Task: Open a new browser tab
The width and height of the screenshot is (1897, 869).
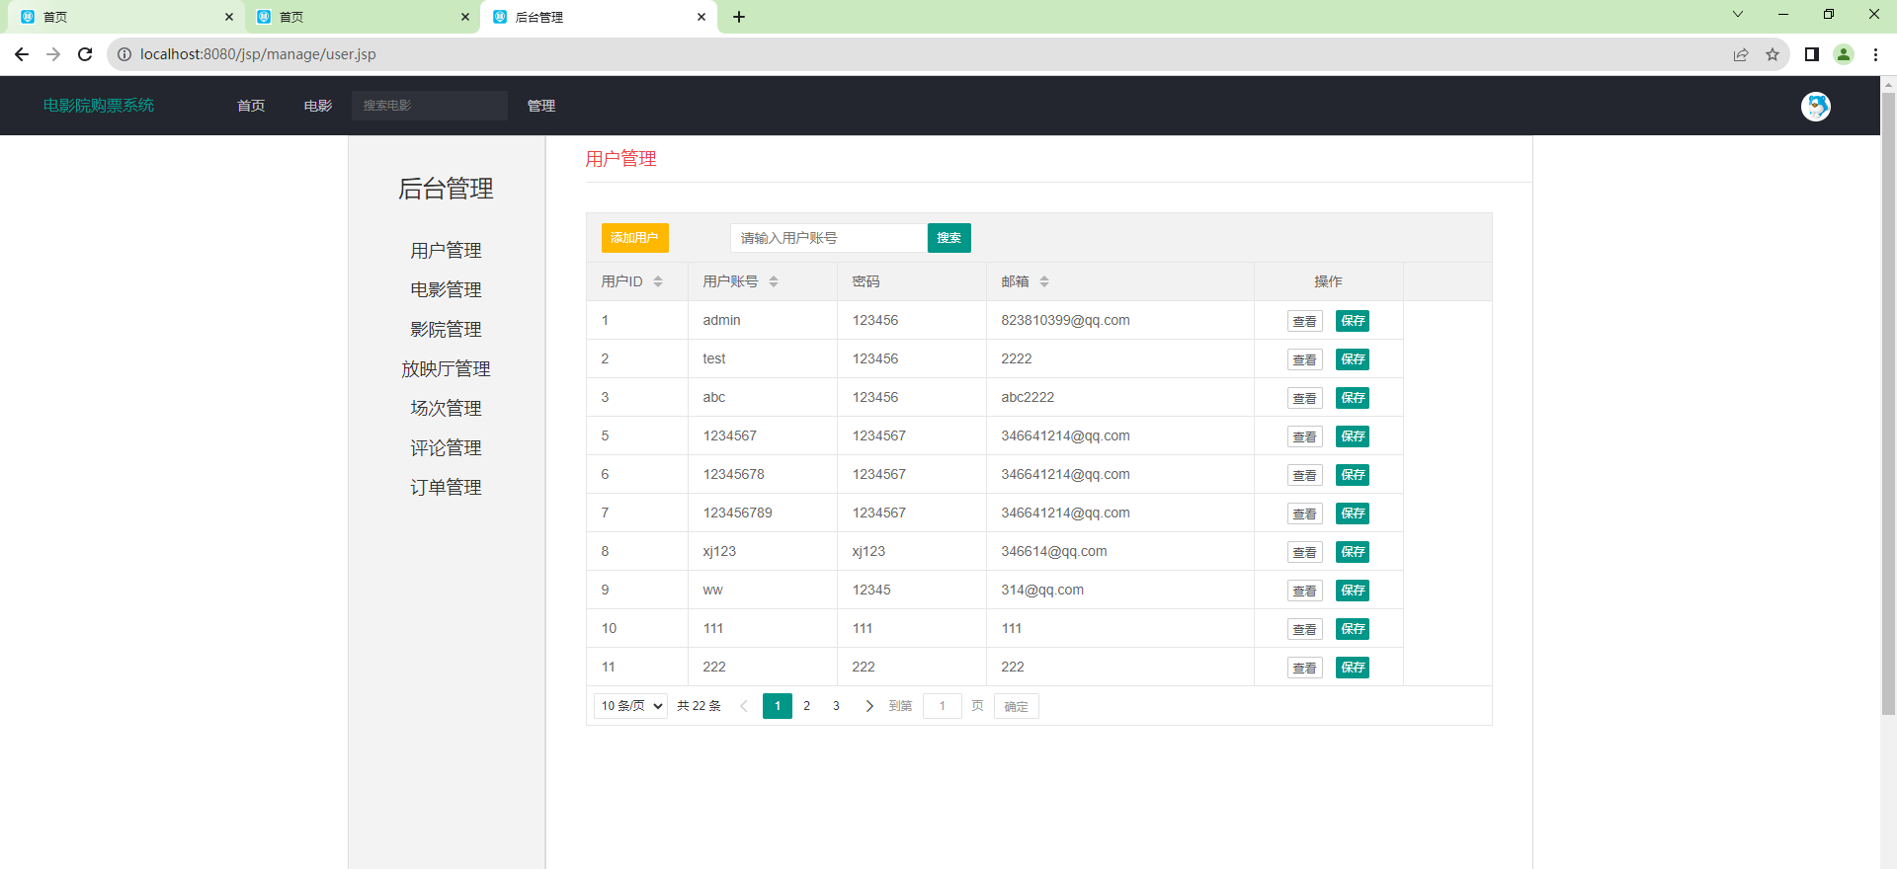Action: 739,17
